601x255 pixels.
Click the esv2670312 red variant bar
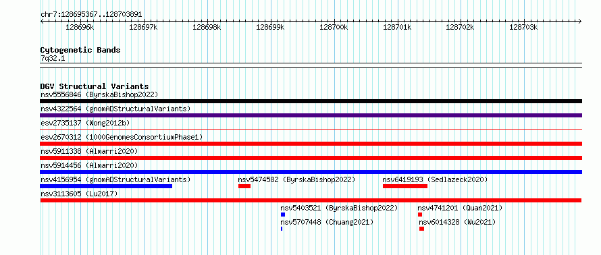(x=311, y=144)
